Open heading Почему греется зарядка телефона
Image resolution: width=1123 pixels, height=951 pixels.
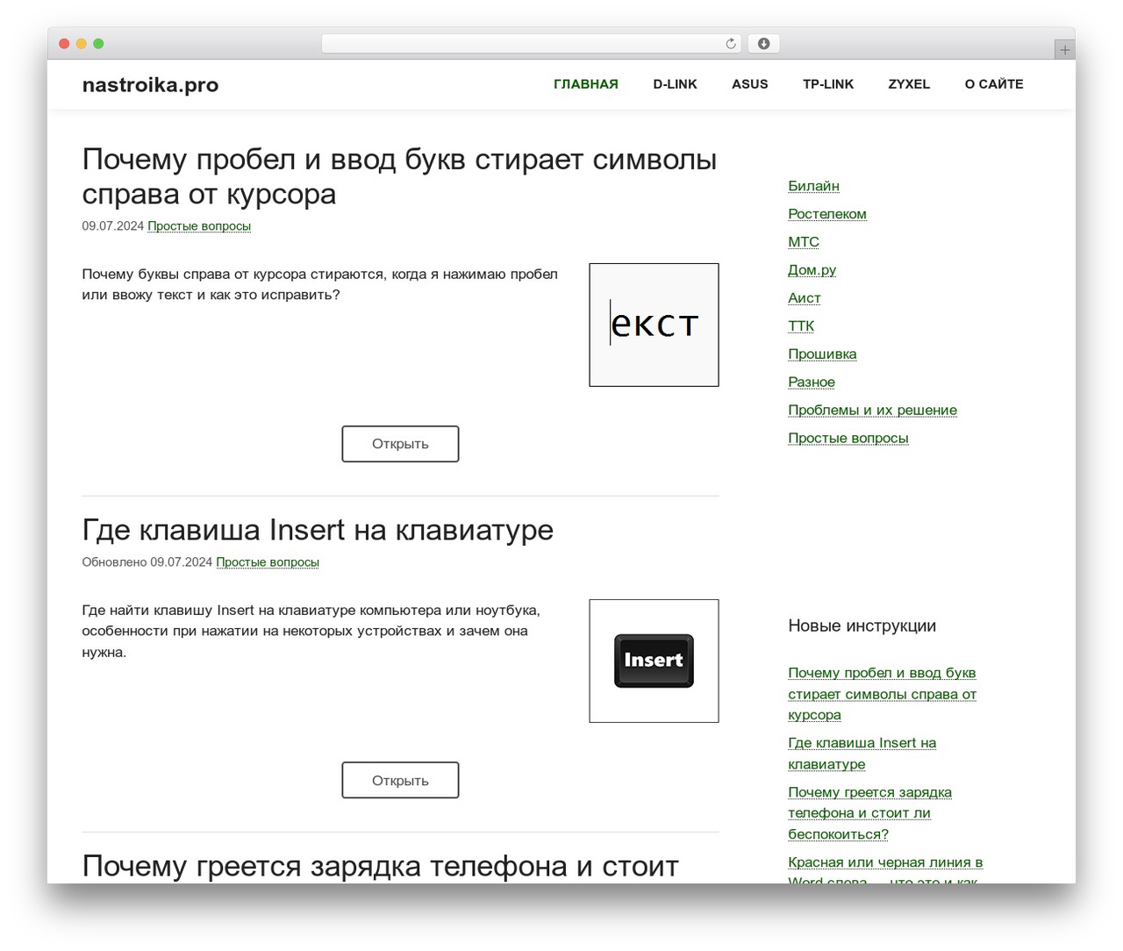coord(380,866)
